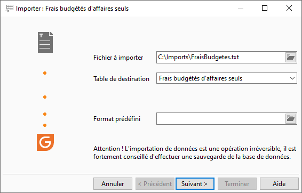Click the third orange step dot
The image size is (302, 193).
tap(45, 114)
